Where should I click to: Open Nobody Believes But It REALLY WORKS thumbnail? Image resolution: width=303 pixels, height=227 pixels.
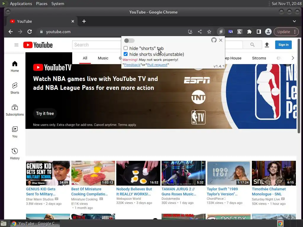point(138,173)
